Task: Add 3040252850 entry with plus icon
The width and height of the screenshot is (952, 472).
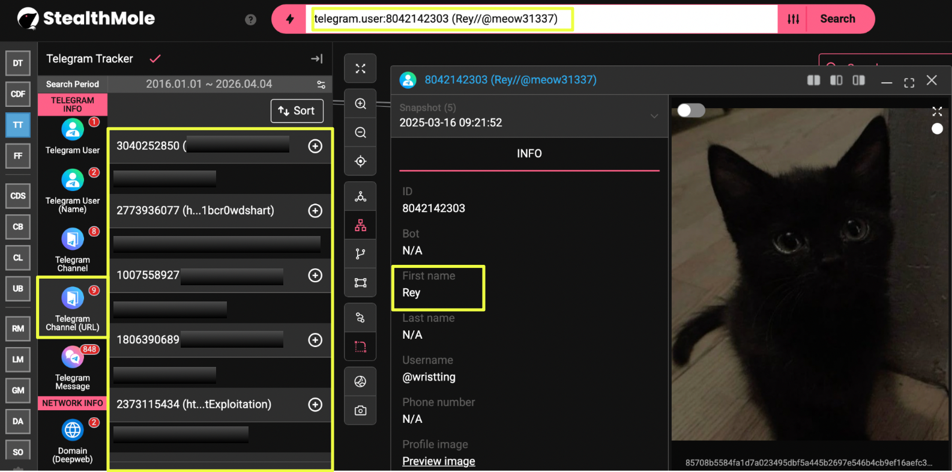Action: pos(315,147)
